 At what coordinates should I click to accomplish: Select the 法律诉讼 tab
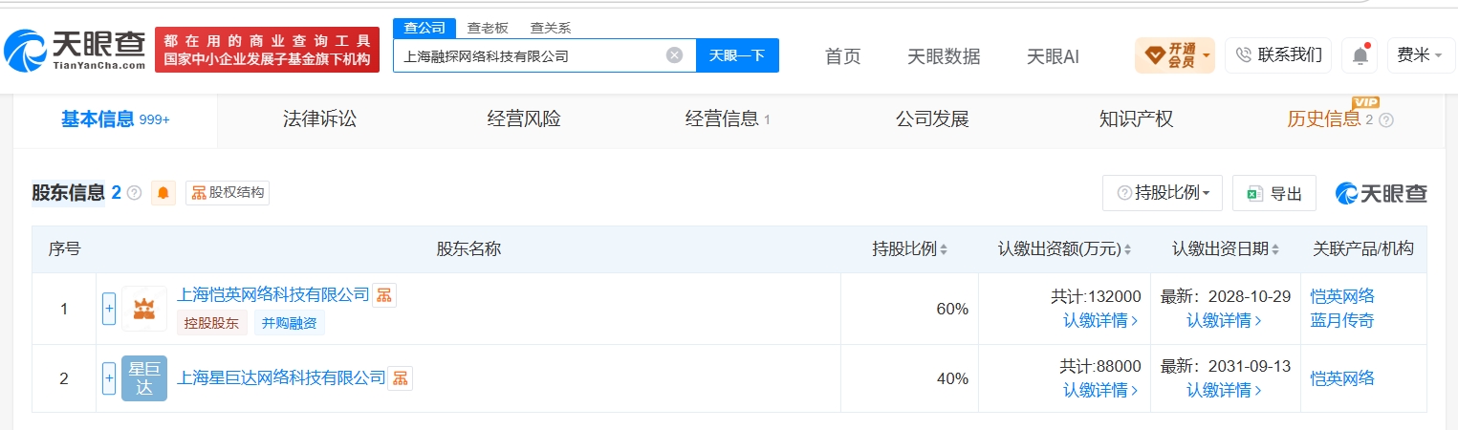point(319,119)
